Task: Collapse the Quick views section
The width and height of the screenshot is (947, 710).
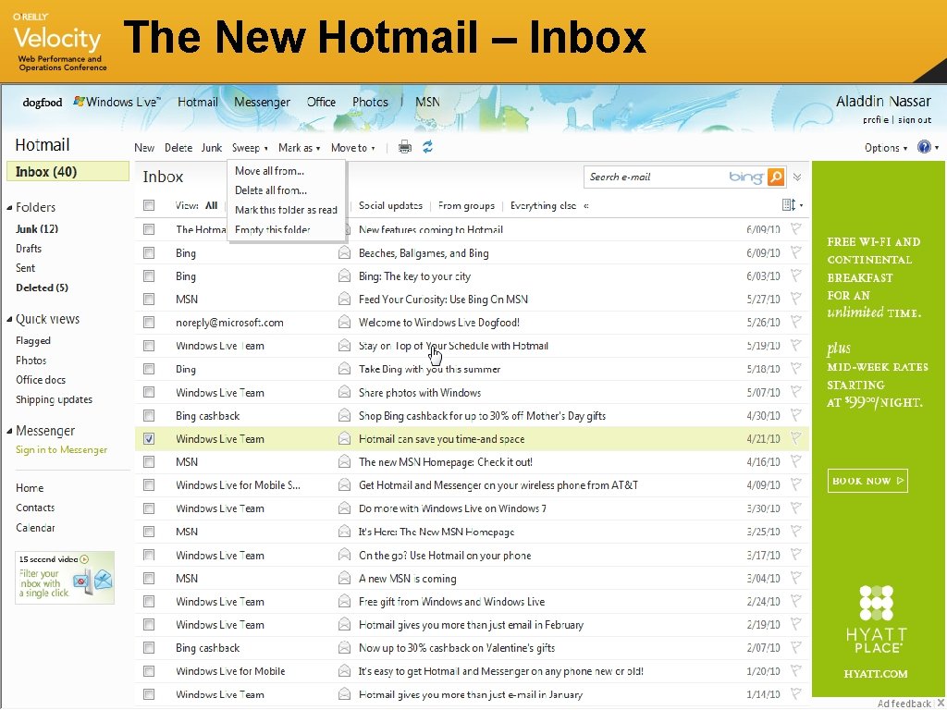Action: tap(9, 318)
